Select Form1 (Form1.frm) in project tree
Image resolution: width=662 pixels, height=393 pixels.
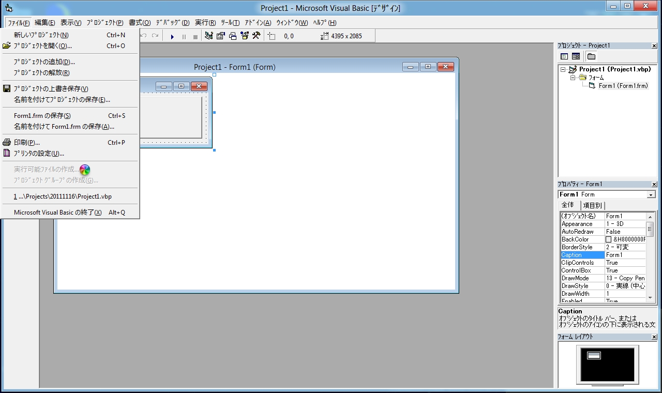click(623, 86)
